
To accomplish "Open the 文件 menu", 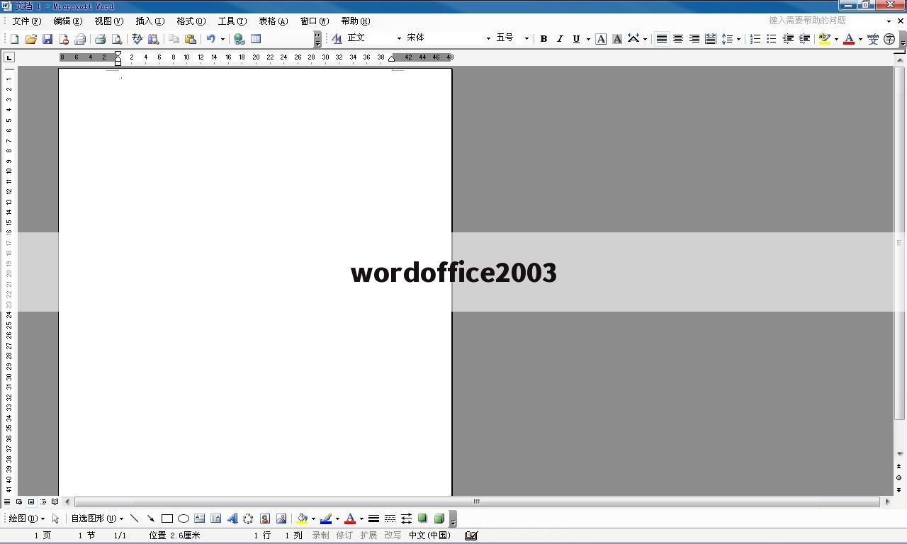I will [26, 21].
